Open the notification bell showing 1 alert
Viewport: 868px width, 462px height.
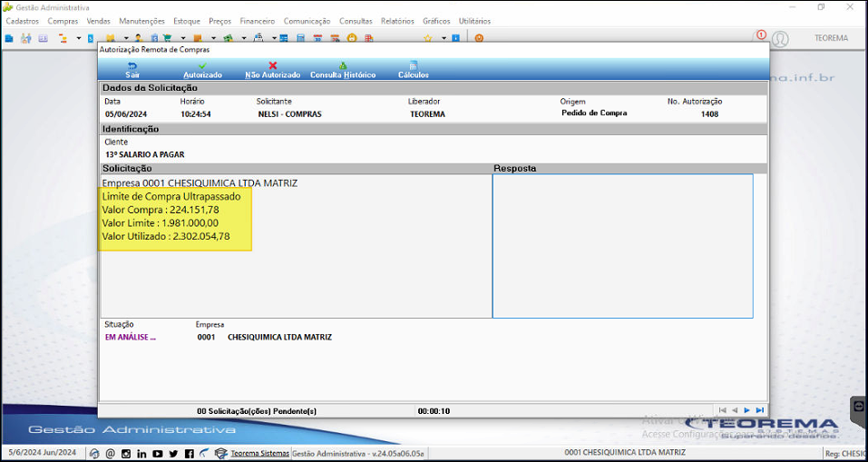761,36
